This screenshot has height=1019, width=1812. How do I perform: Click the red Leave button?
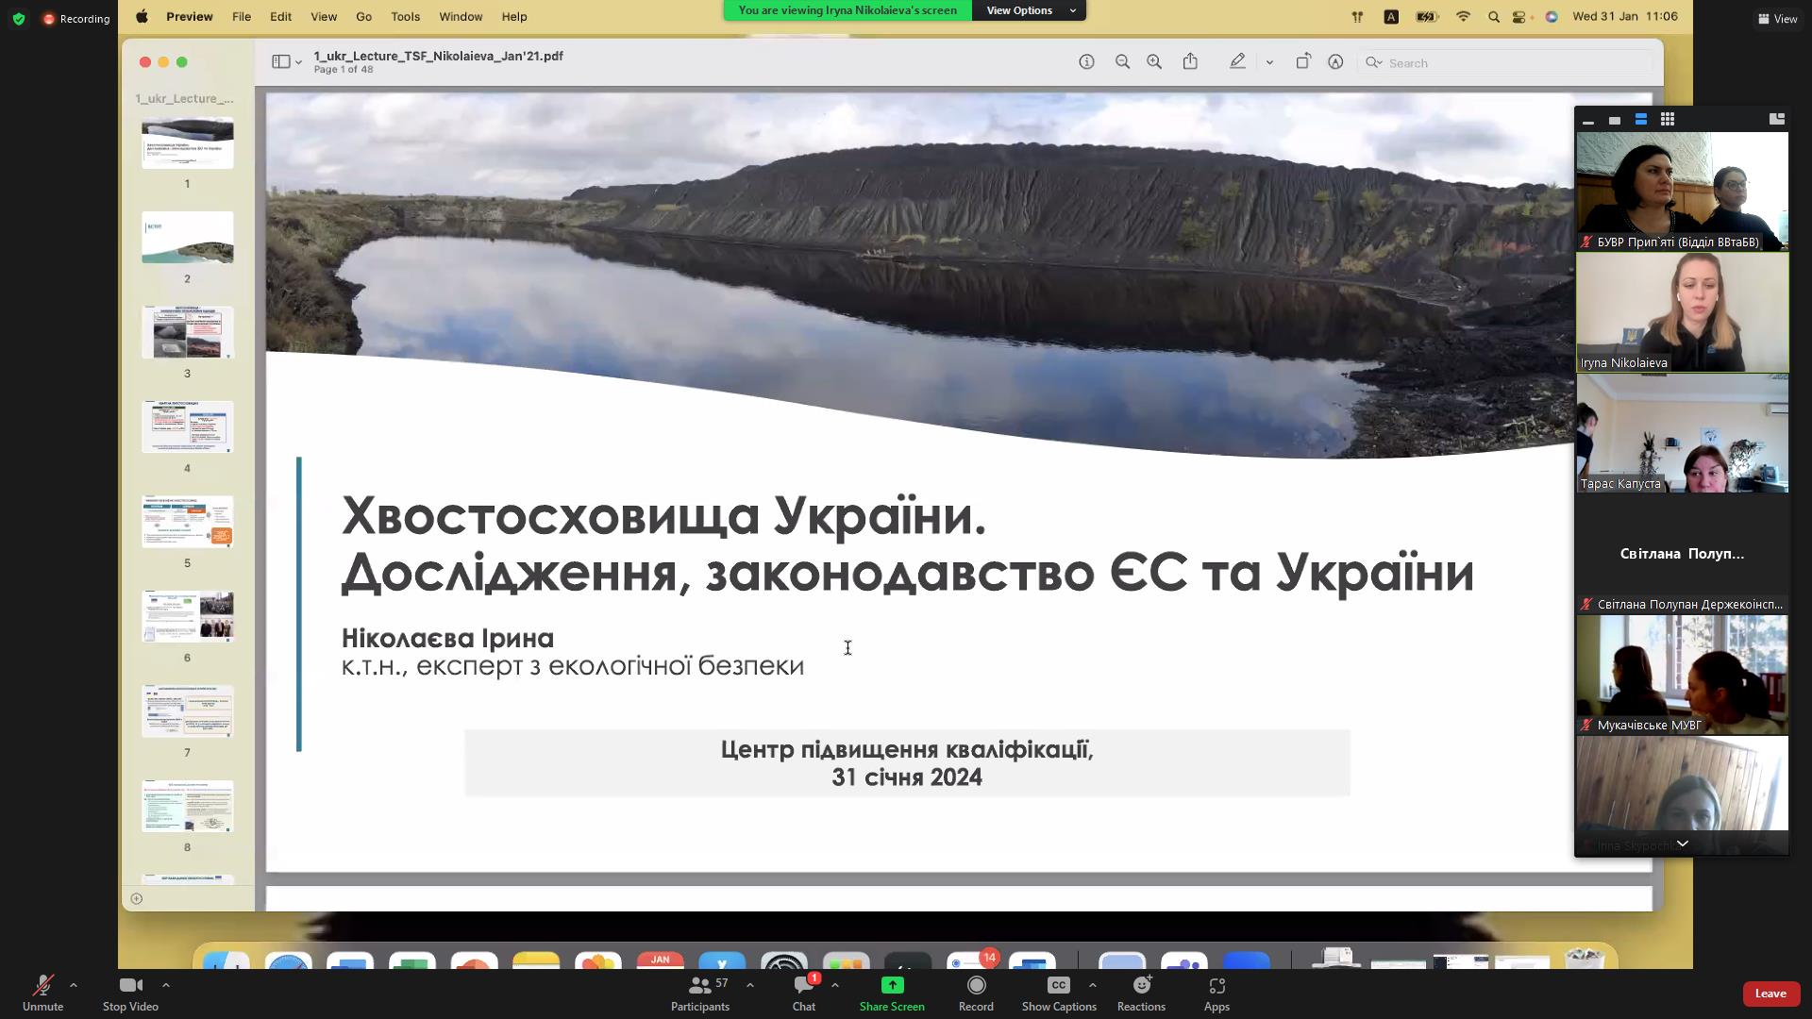click(1770, 993)
